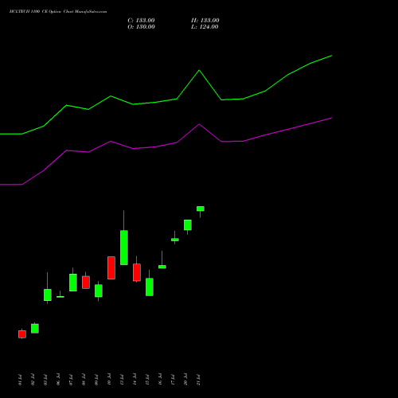The height and width of the screenshot is (398, 398).
Task: Click the close value C: 133.00
Action: tap(141, 21)
